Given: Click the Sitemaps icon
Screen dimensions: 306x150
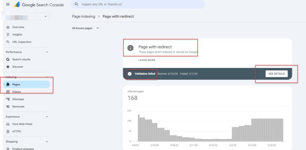Looking at the screenshot, I should tap(8, 99).
